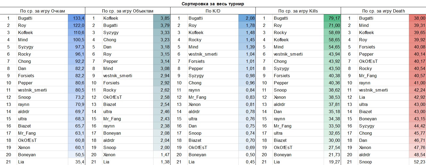Image resolution: width=426 pixels, height=165 pixels.
Task: Click the Очкам value 35,4
Action: [76, 162]
